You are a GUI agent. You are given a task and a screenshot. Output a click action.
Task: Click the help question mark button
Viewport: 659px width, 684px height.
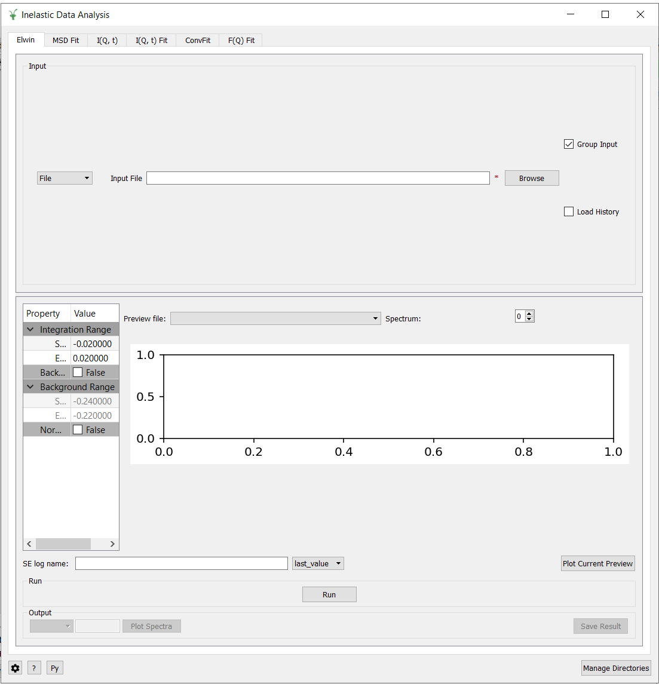point(34,668)
